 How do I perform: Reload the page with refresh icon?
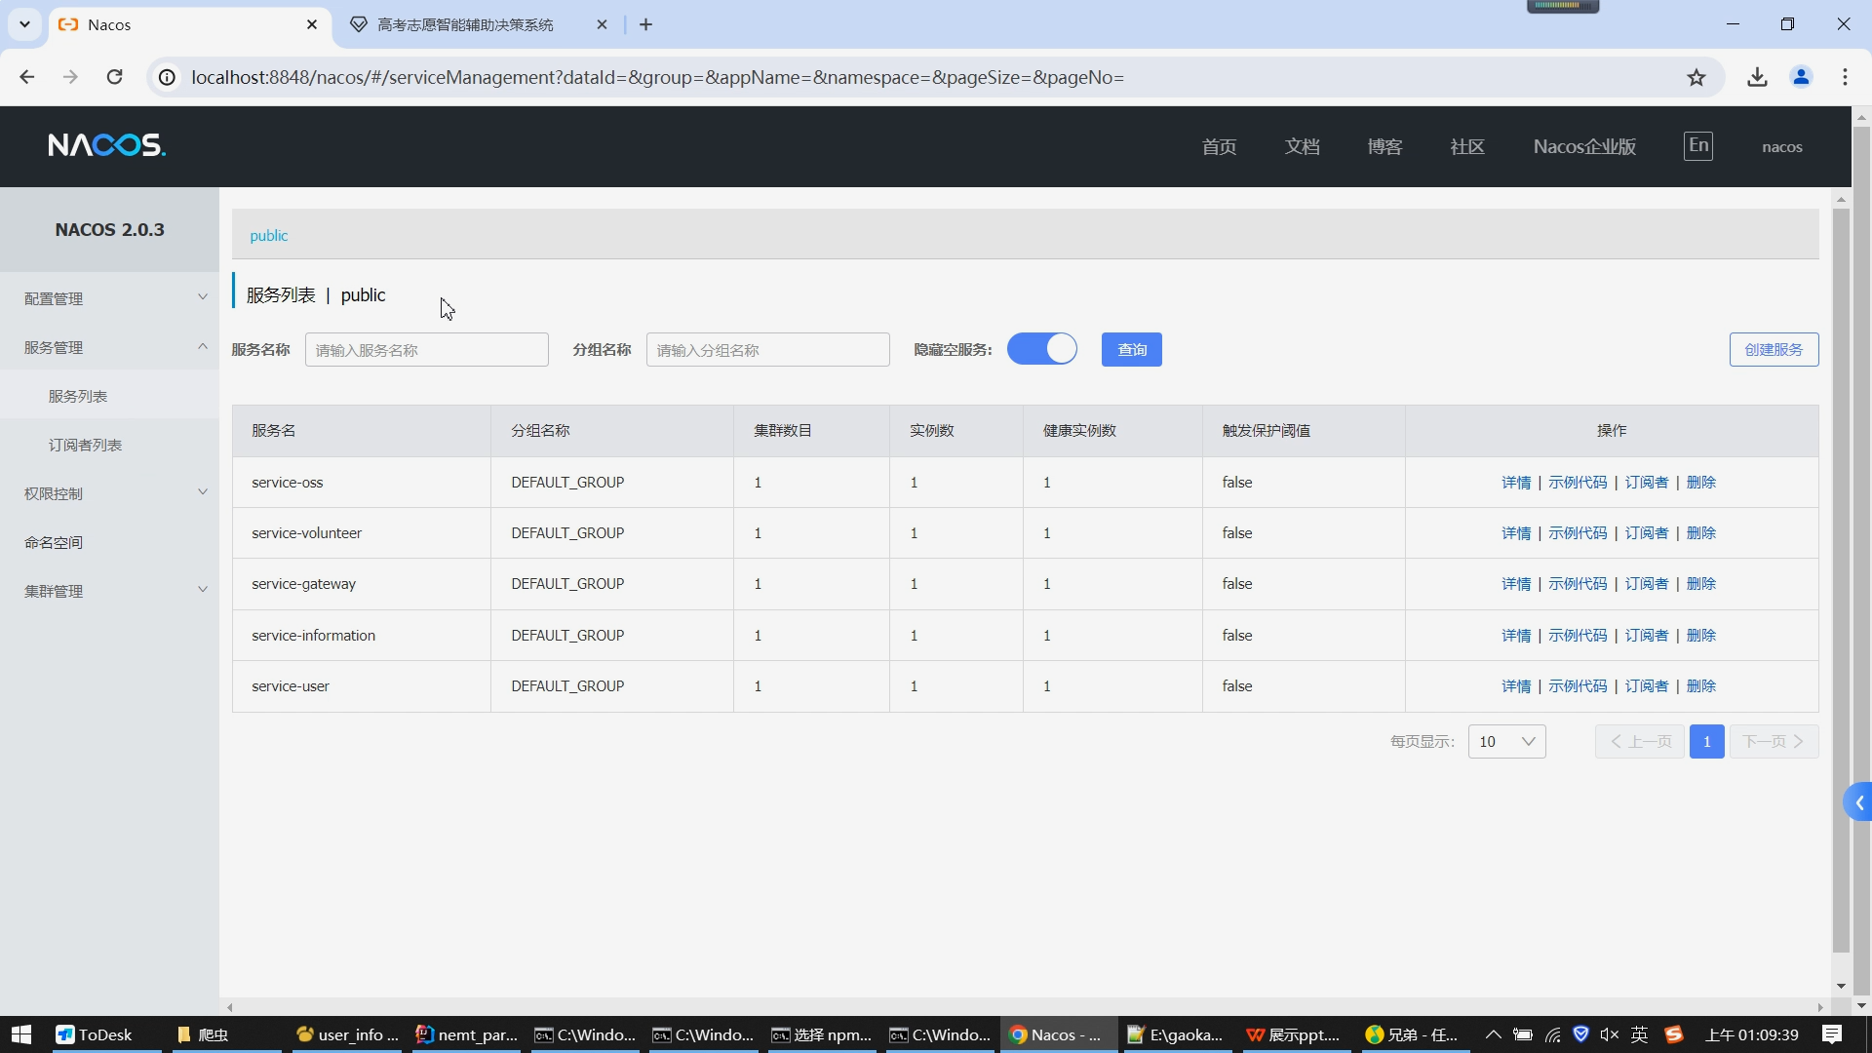(x=114, y=77)
